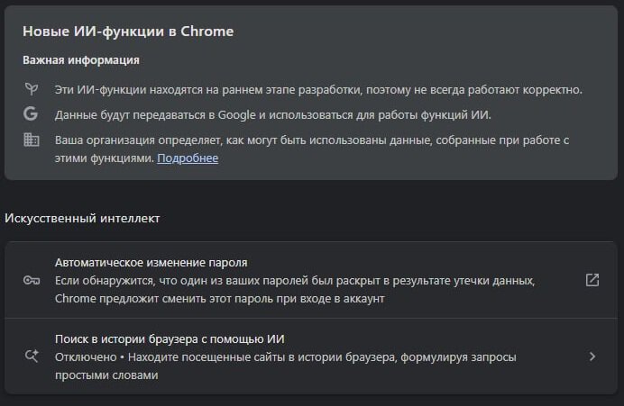Click the sprout experiment icon
This screenshot has width=624, height=406.
(x=31, y=89)
